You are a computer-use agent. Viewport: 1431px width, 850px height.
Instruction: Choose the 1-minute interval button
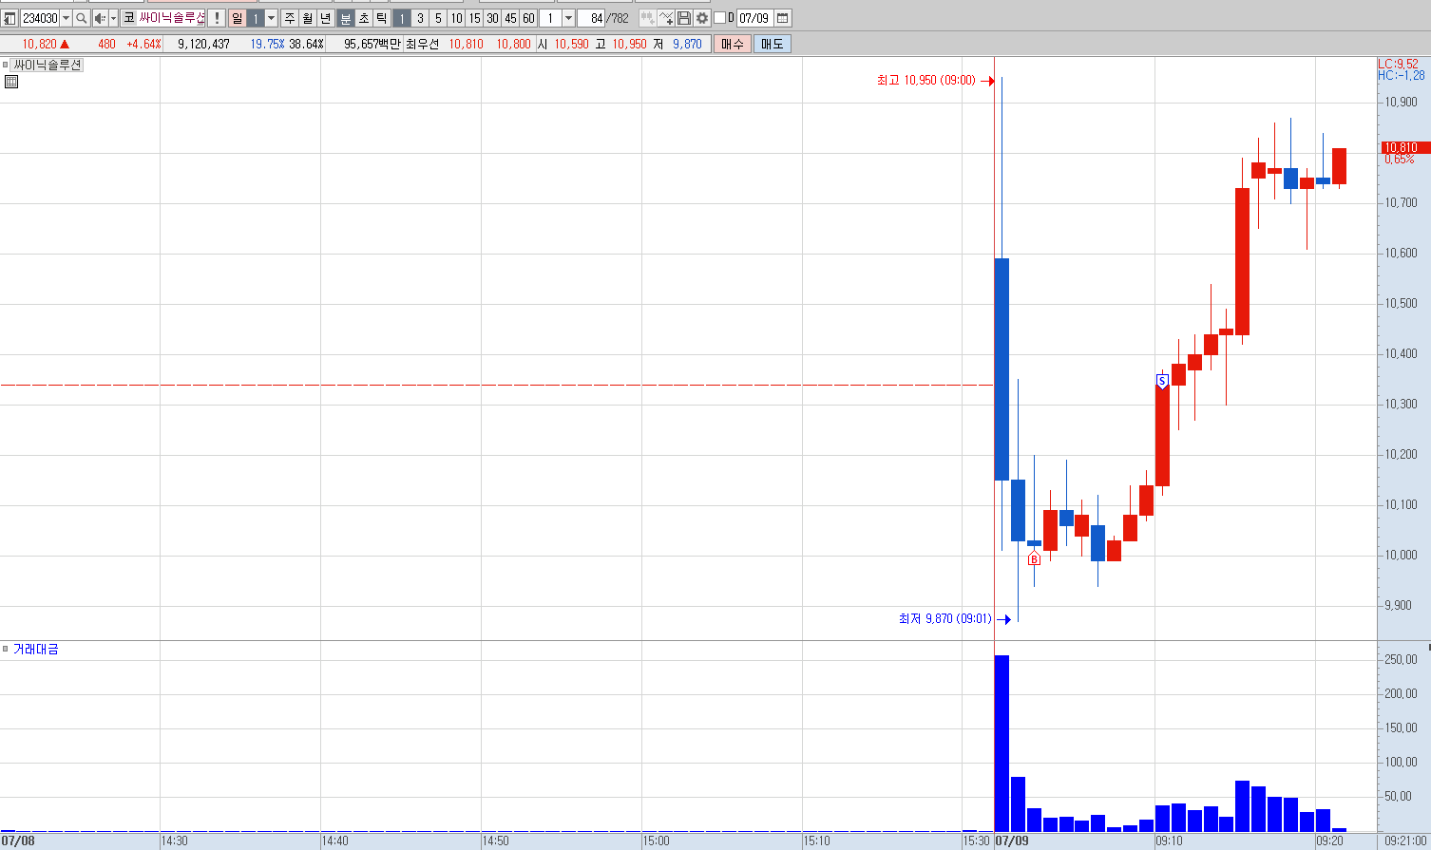coord(402,18)
